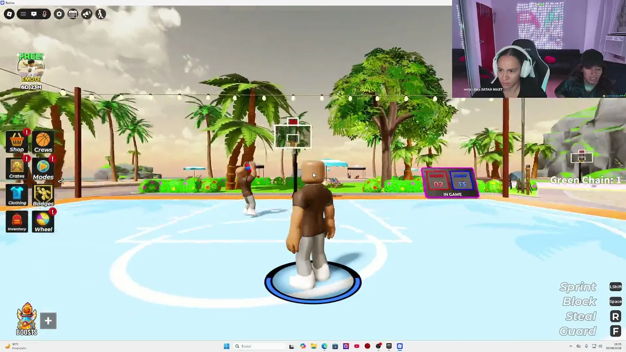Click the Sprint LShift key button

pos(615,287)
